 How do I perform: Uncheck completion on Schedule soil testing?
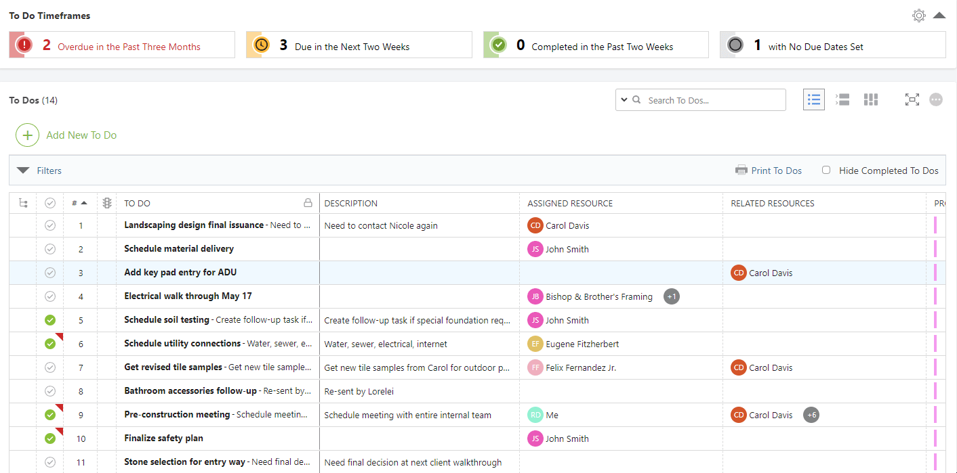coord(50,319)
